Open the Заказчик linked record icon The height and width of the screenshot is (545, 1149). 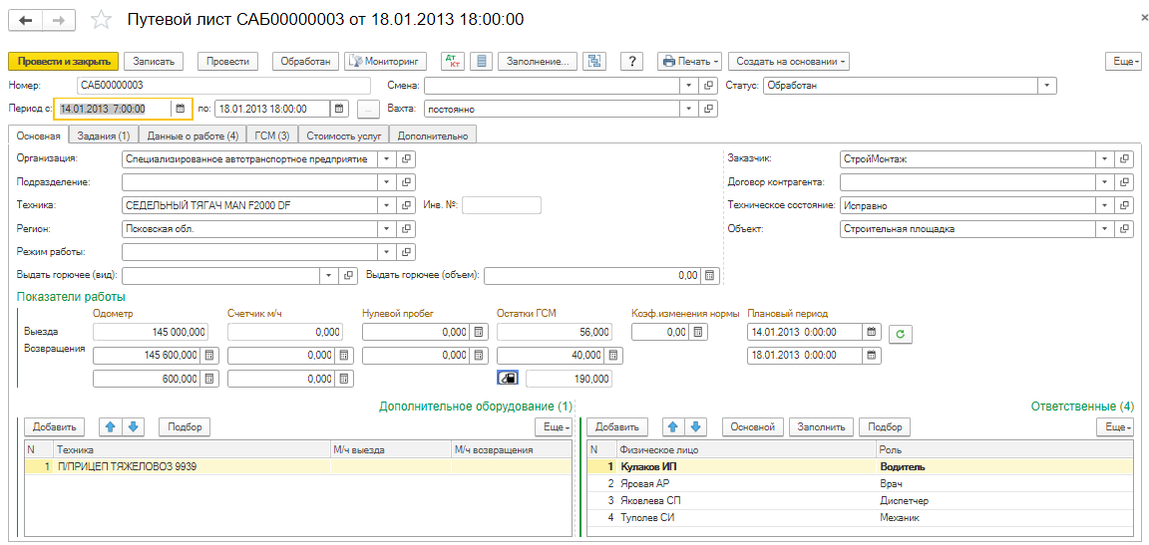point(1123,158)
